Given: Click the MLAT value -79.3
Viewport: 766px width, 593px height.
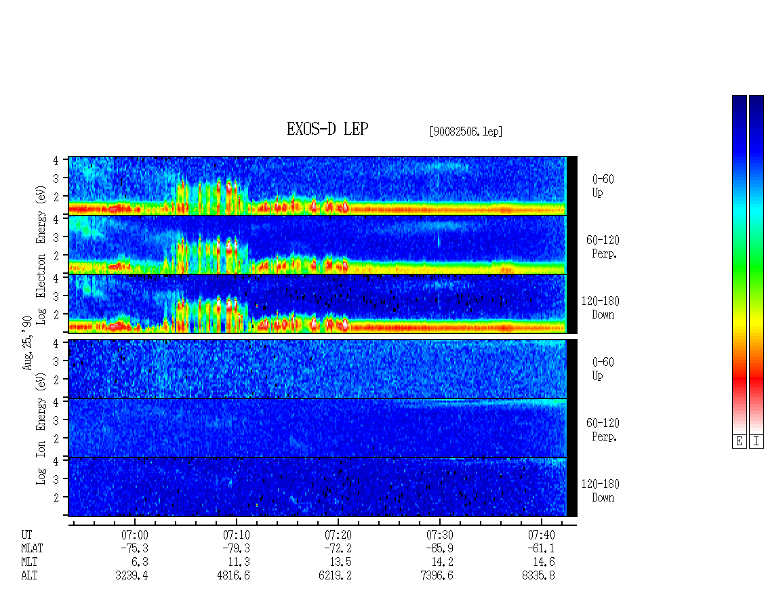Looking at the screenshot, I should point(236,548).
